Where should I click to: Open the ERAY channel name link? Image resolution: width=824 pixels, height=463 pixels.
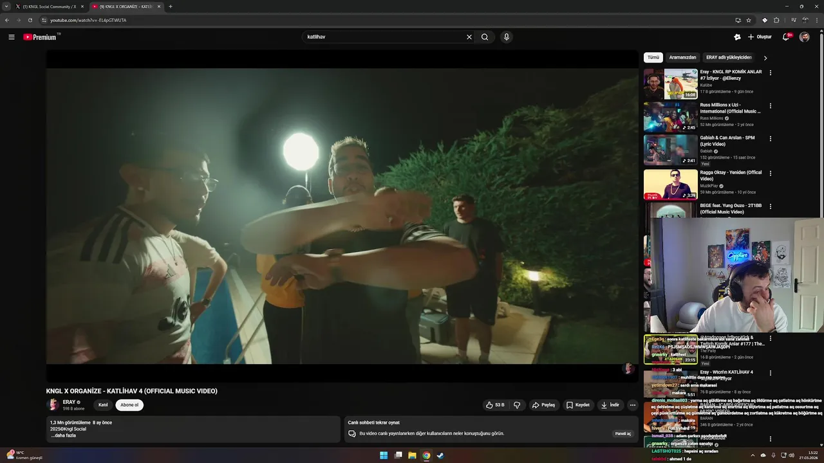(x=69, y=402)
